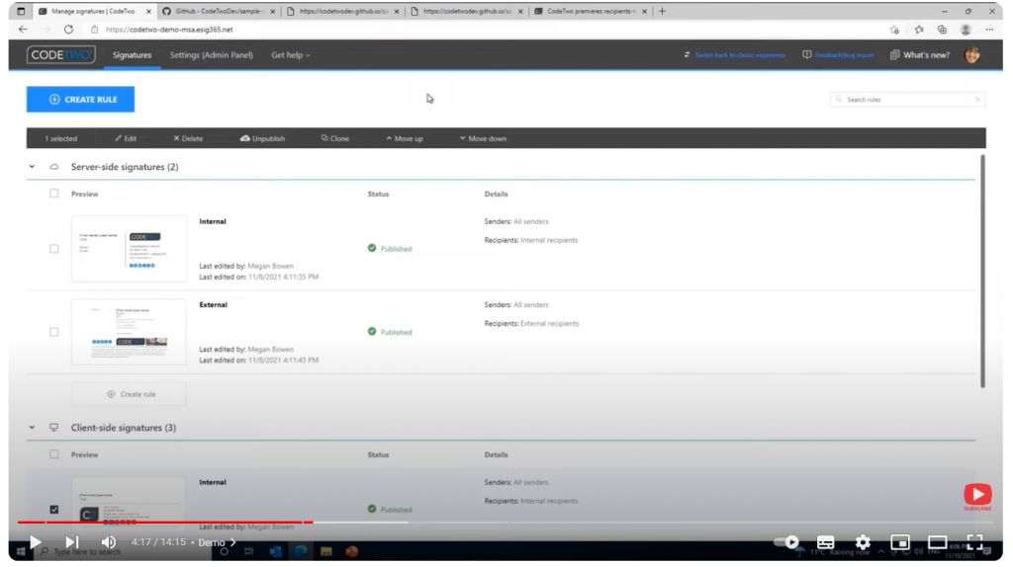
Task: Delete the selected rule
Action: click(188, 138)
